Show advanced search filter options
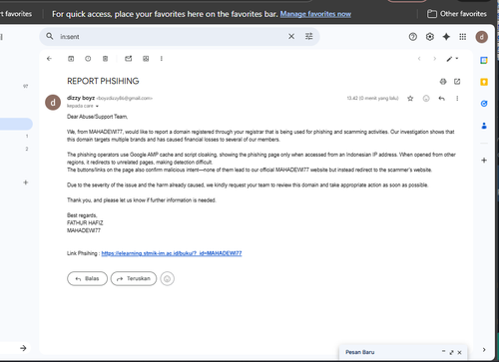Image resolution: width=499 pixels, height=362 pixels. pos(309,36)
